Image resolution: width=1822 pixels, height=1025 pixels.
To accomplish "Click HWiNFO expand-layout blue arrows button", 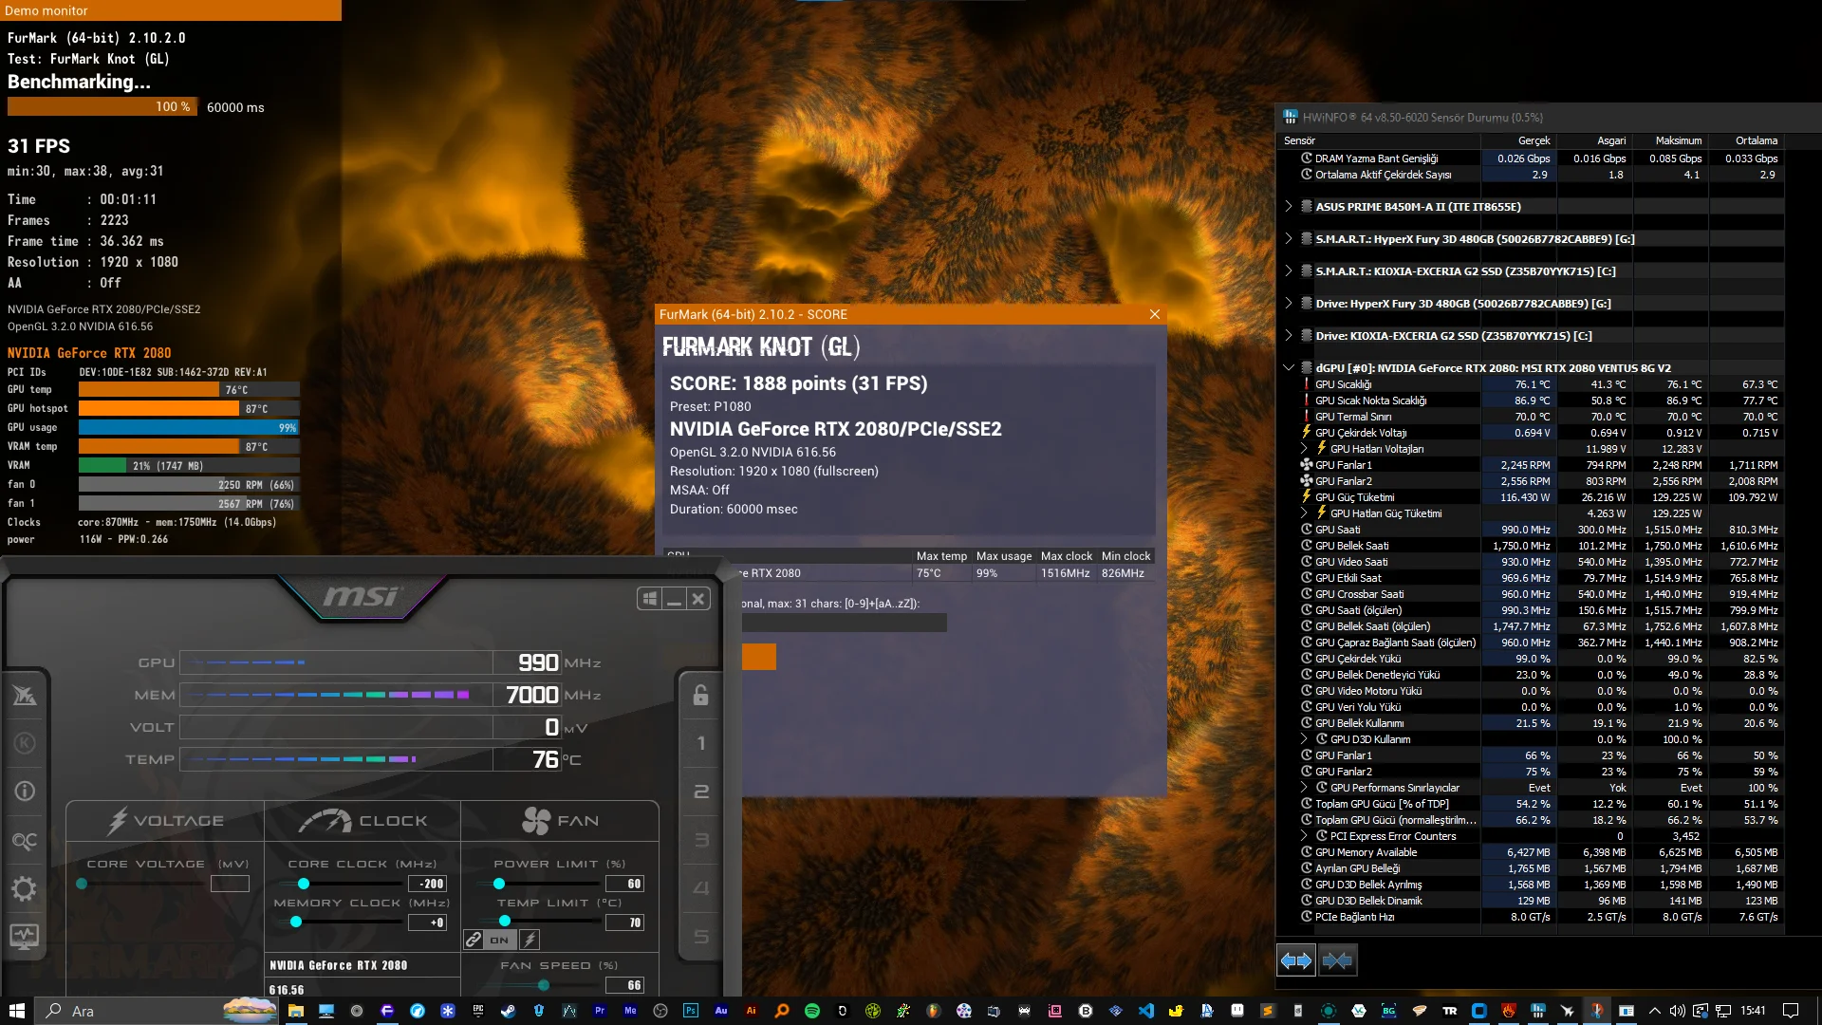I will pyautogui.click(x=1296, y=960).
